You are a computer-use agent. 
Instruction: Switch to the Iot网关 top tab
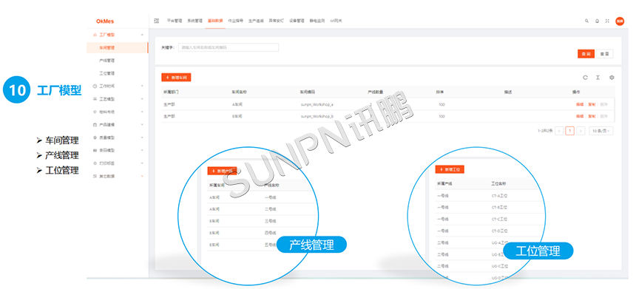tap(336, 21)
